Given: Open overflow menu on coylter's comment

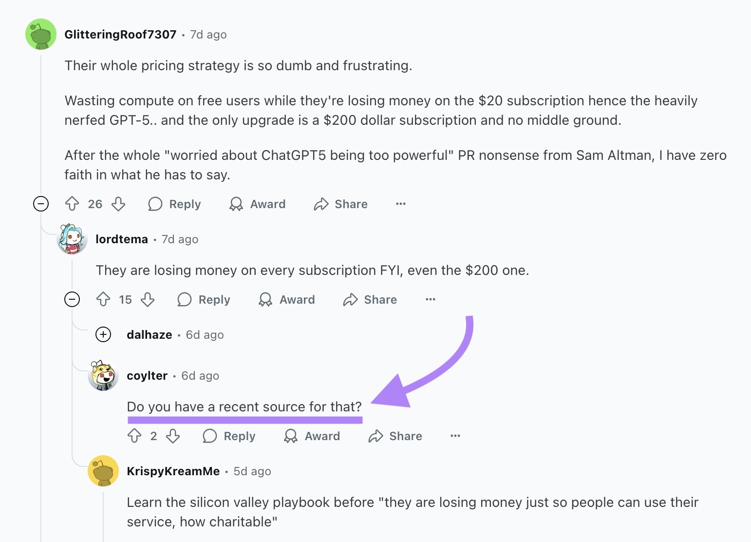Looking at the screenshot, I should pos(455,436).
